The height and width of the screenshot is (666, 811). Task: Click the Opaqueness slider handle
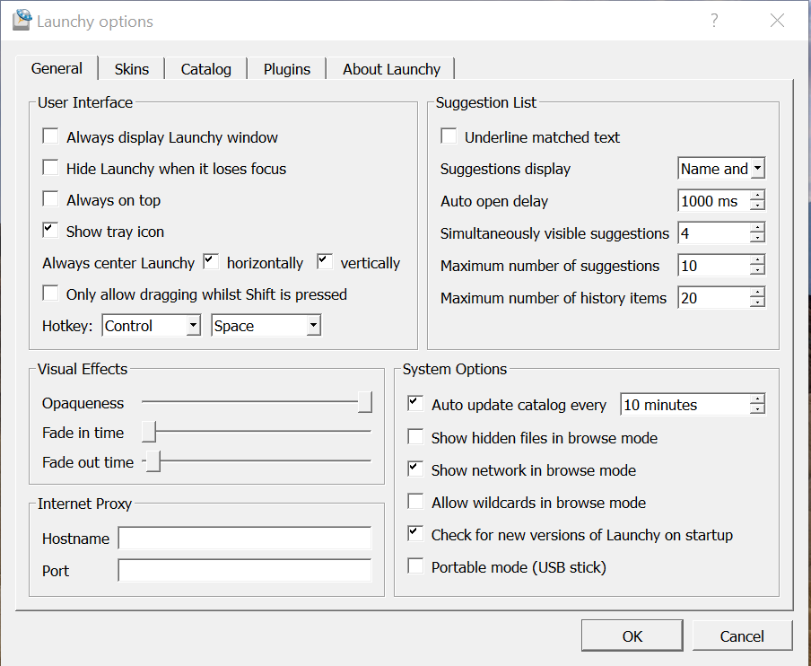[x=365, y=403]
